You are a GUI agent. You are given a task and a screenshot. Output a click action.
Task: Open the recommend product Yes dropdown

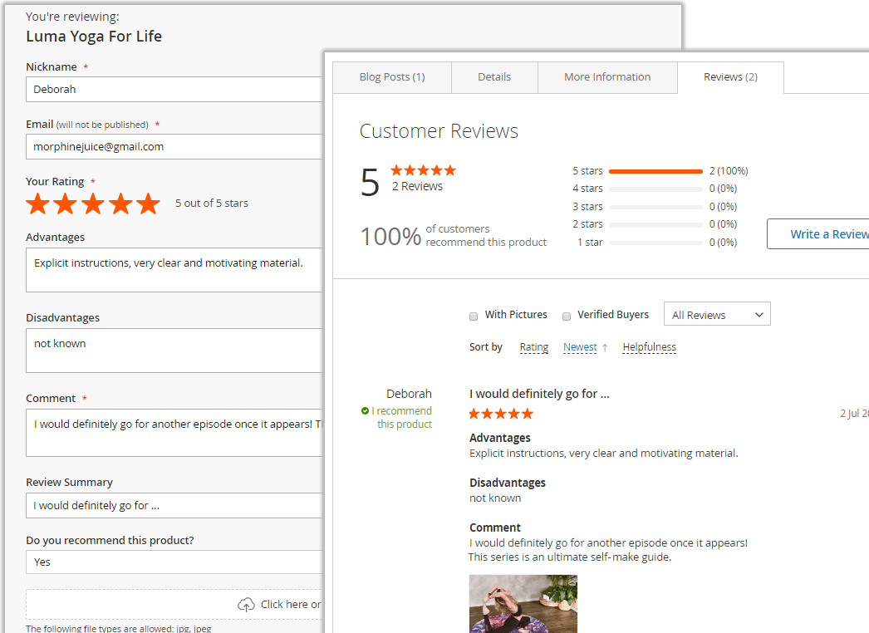tap(174, 562)
